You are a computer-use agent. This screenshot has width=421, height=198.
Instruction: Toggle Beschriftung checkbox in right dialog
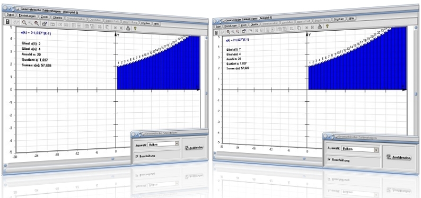pyautogui.click(x=329, y=159)
